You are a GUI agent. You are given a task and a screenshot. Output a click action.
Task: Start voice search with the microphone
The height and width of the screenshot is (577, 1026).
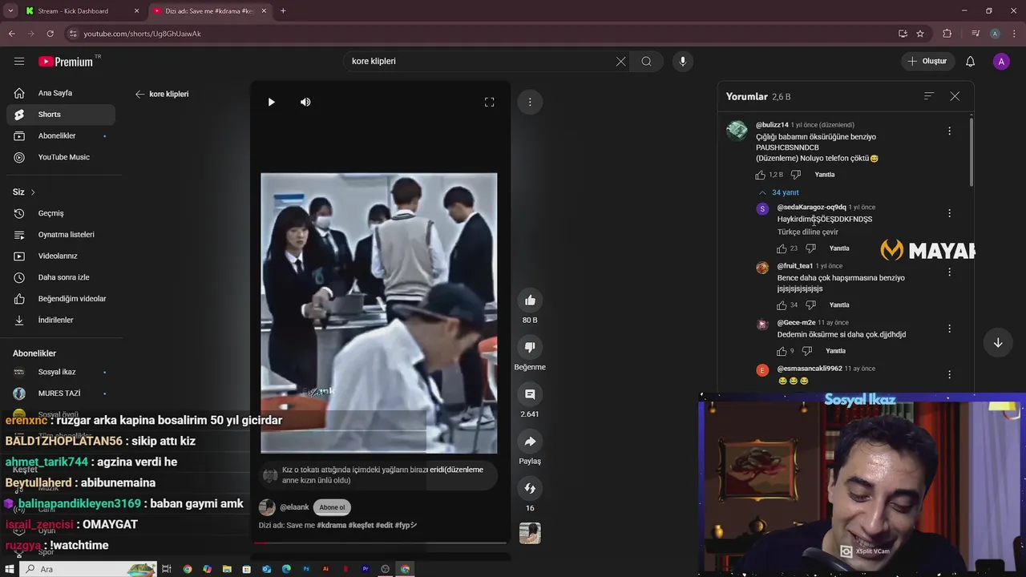pos(683,62)
